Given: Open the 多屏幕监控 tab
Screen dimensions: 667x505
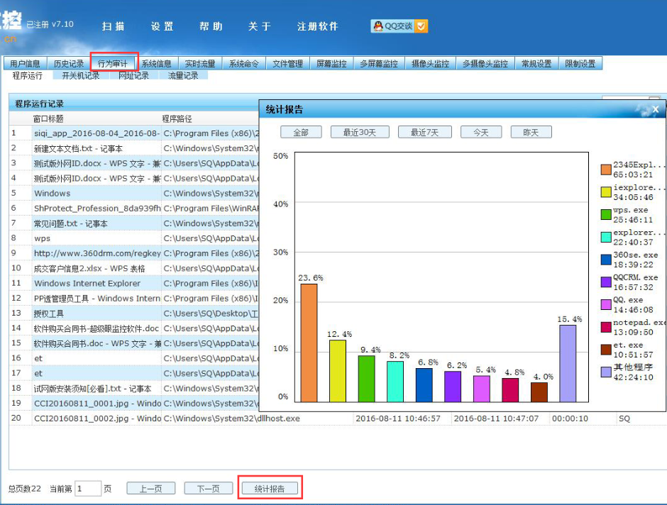Looking at the screenshot, I should click(x=379, y=64).
